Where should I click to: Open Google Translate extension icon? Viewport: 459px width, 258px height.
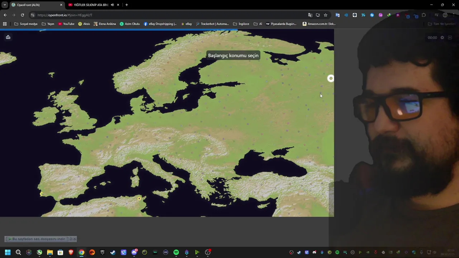click(337, 15)
